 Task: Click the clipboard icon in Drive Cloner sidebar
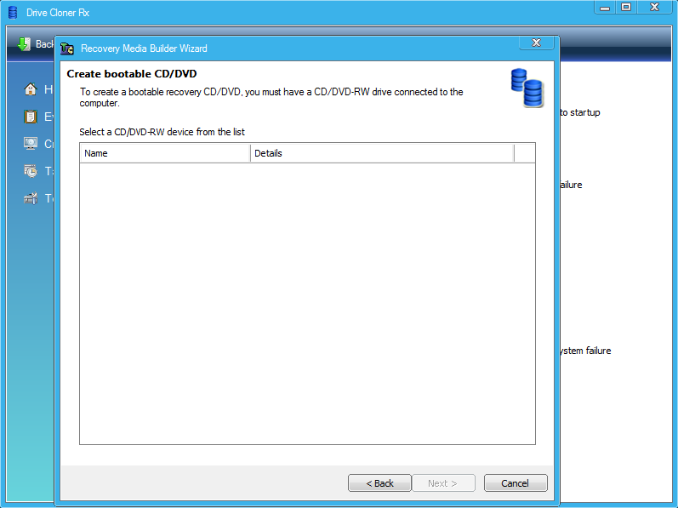[31, 117]
